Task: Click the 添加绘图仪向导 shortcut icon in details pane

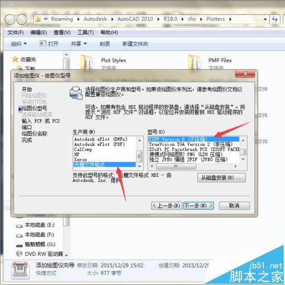Action: [20, 270]
